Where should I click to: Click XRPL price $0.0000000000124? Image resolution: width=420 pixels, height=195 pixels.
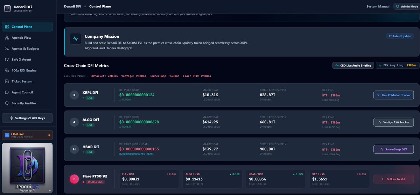tap(137, 95)
